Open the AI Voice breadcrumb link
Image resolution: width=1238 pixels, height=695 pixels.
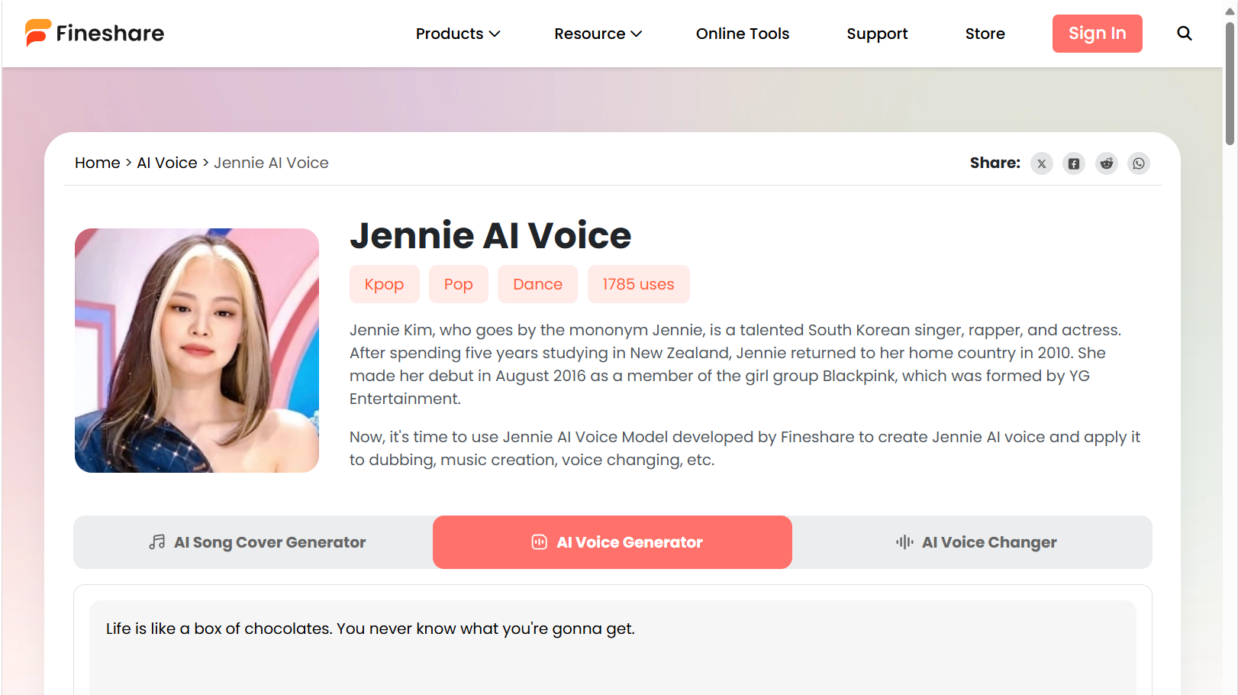(x=166, y=163)
